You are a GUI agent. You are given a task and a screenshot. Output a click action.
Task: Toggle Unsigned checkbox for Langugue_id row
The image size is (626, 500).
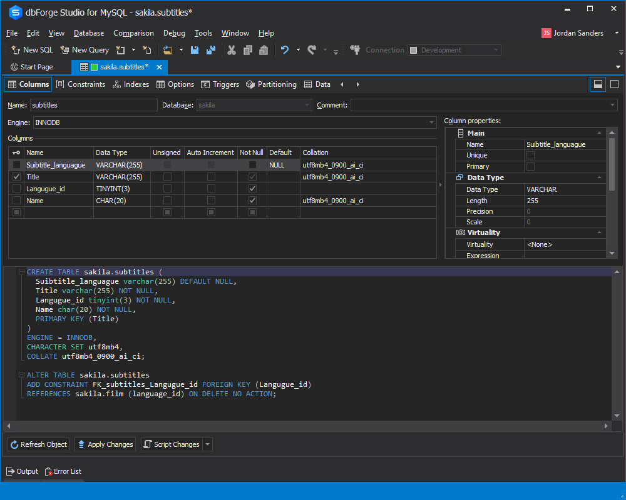pos(167,189)
